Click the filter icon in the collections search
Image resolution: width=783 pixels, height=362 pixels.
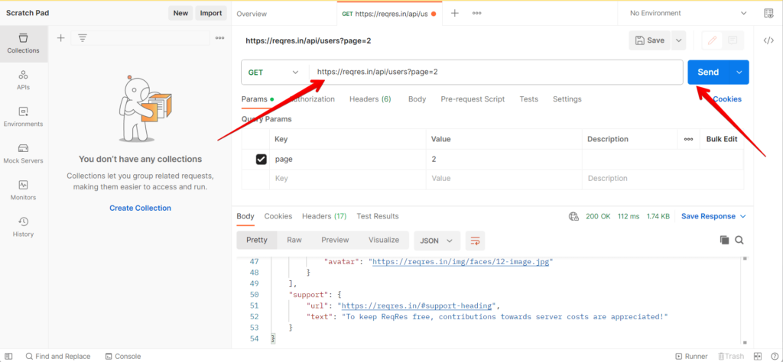pos(83,38)
